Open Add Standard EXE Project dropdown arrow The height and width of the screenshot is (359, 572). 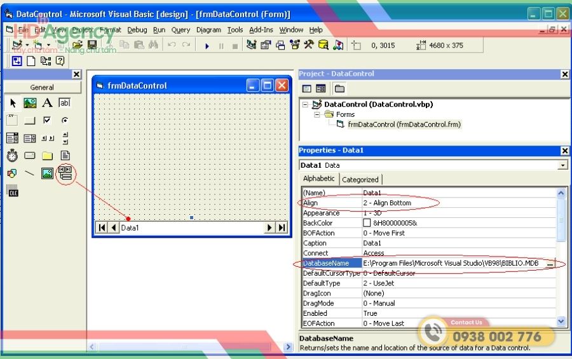tap(27, 45)
